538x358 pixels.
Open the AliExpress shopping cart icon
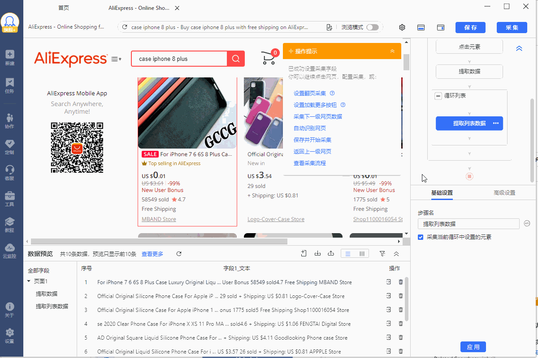click(x=269, y=58)
